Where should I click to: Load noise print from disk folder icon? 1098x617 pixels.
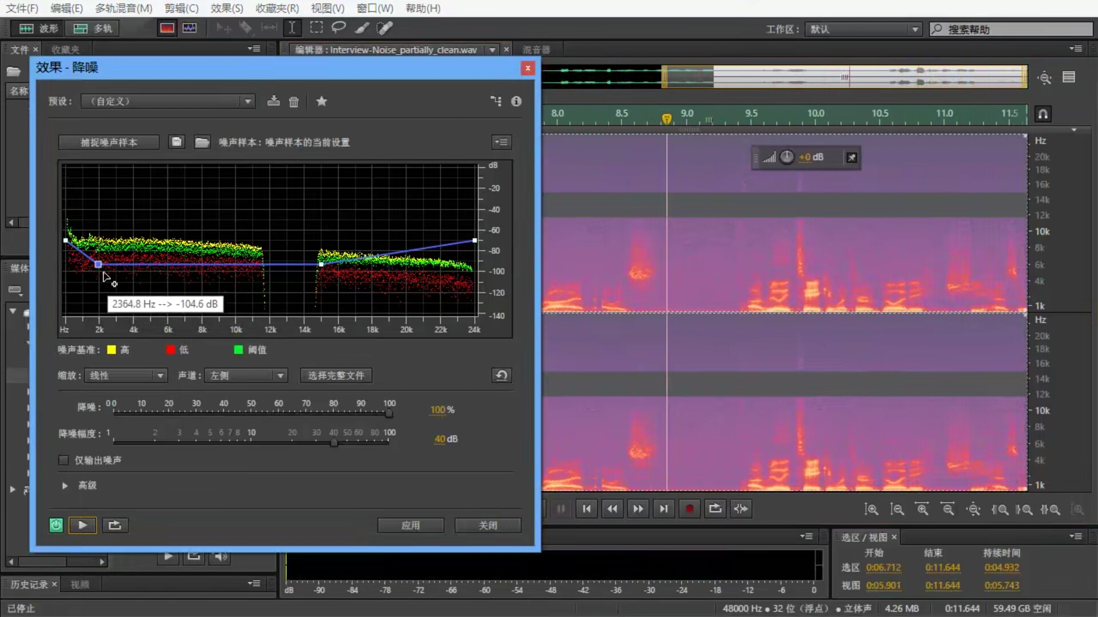(202, 142)
